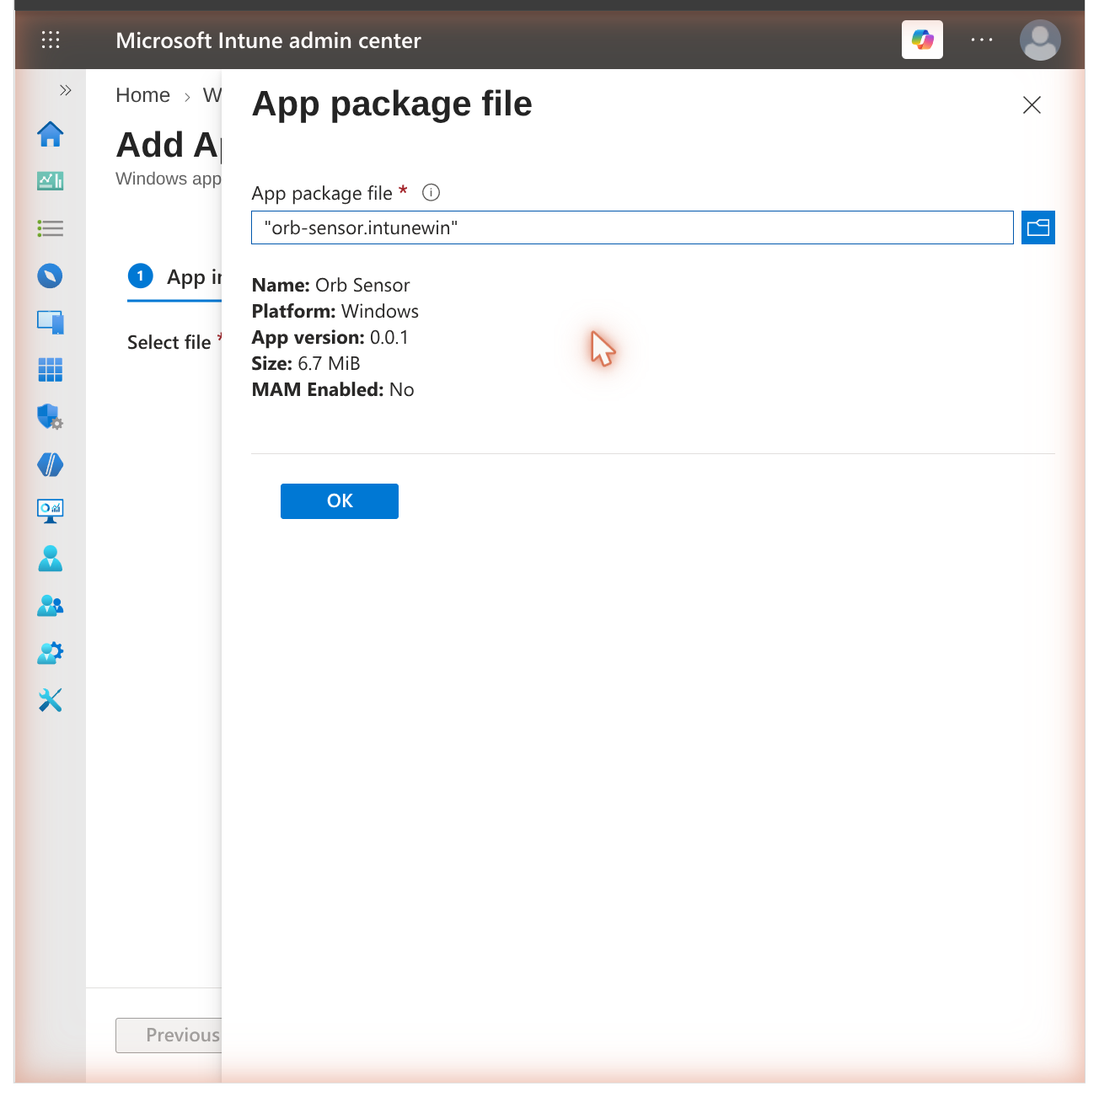
Task: Open the header ellipsis more options
Action: point(982,40)
